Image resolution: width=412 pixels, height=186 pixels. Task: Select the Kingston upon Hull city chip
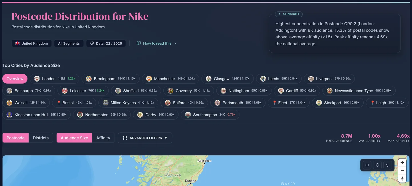click(x=36, y=115)
